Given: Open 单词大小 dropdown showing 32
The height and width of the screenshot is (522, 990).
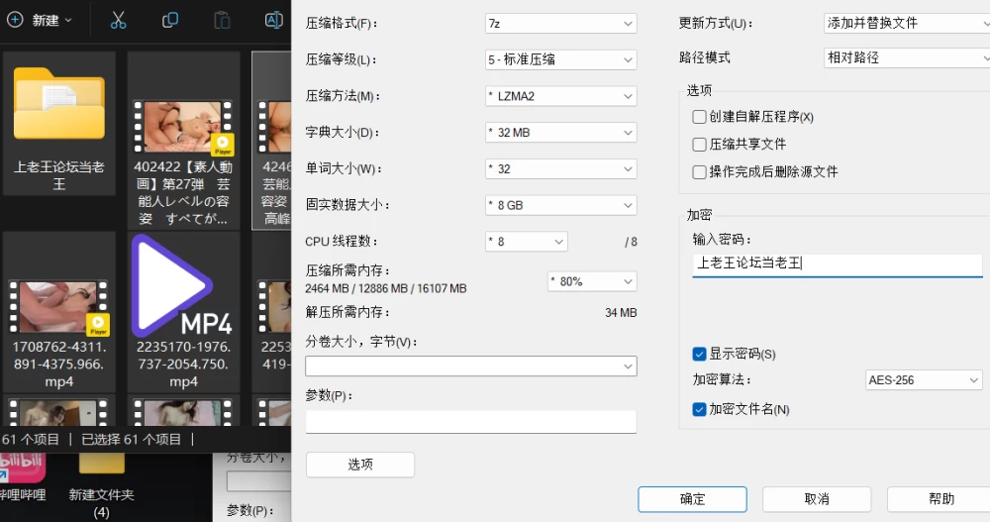Looking at the screenshot, I should click(560, 168).
